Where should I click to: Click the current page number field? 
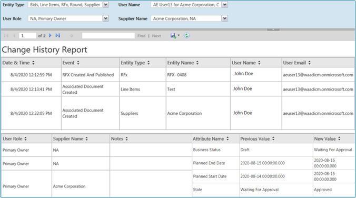coord(27,36)
